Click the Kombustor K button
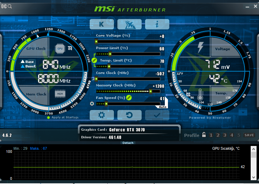This screenshot has width=259, height=184. (102, 24)
